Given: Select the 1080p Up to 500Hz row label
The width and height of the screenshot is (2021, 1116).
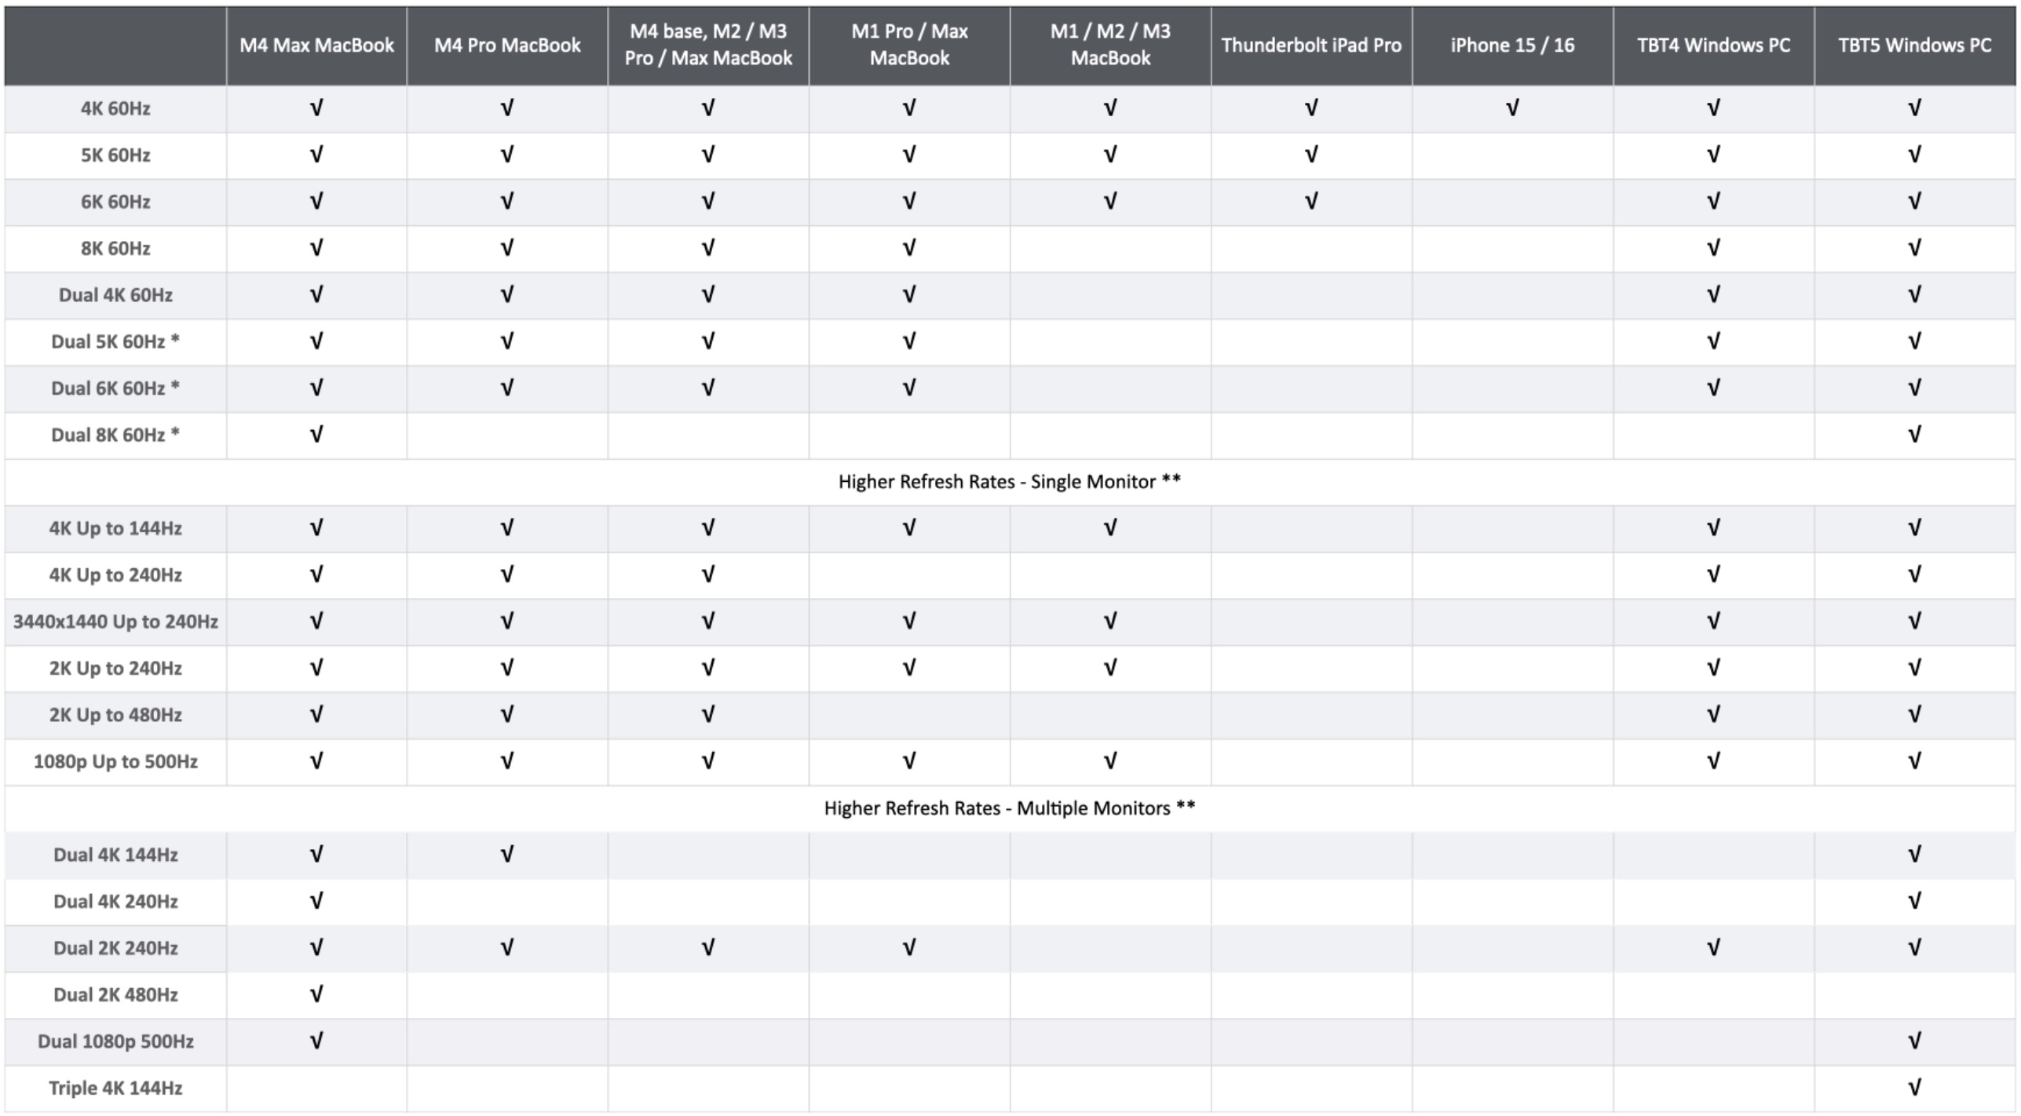Looking at the screenshot, I should [115, 761].
